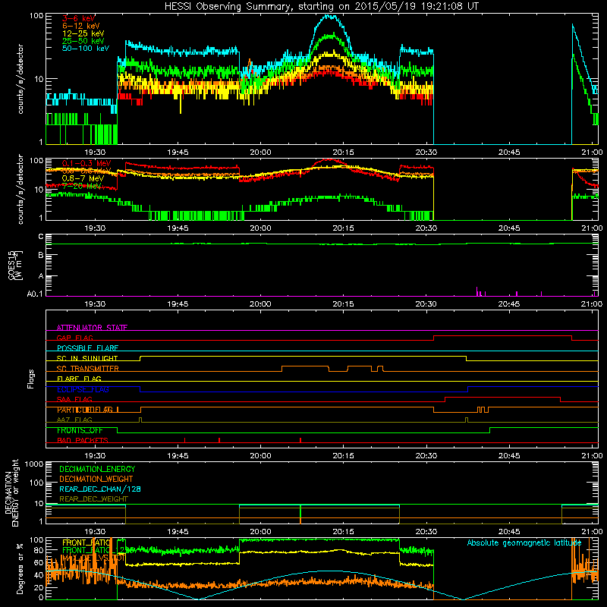Select the SAA_FLAG label
Viewport: 607px width, 607px height.
click(74, 400)
